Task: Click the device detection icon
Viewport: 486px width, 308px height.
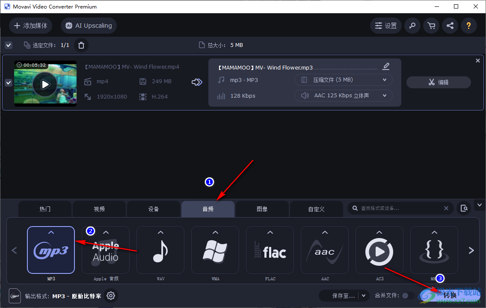Action: [464, 208]
